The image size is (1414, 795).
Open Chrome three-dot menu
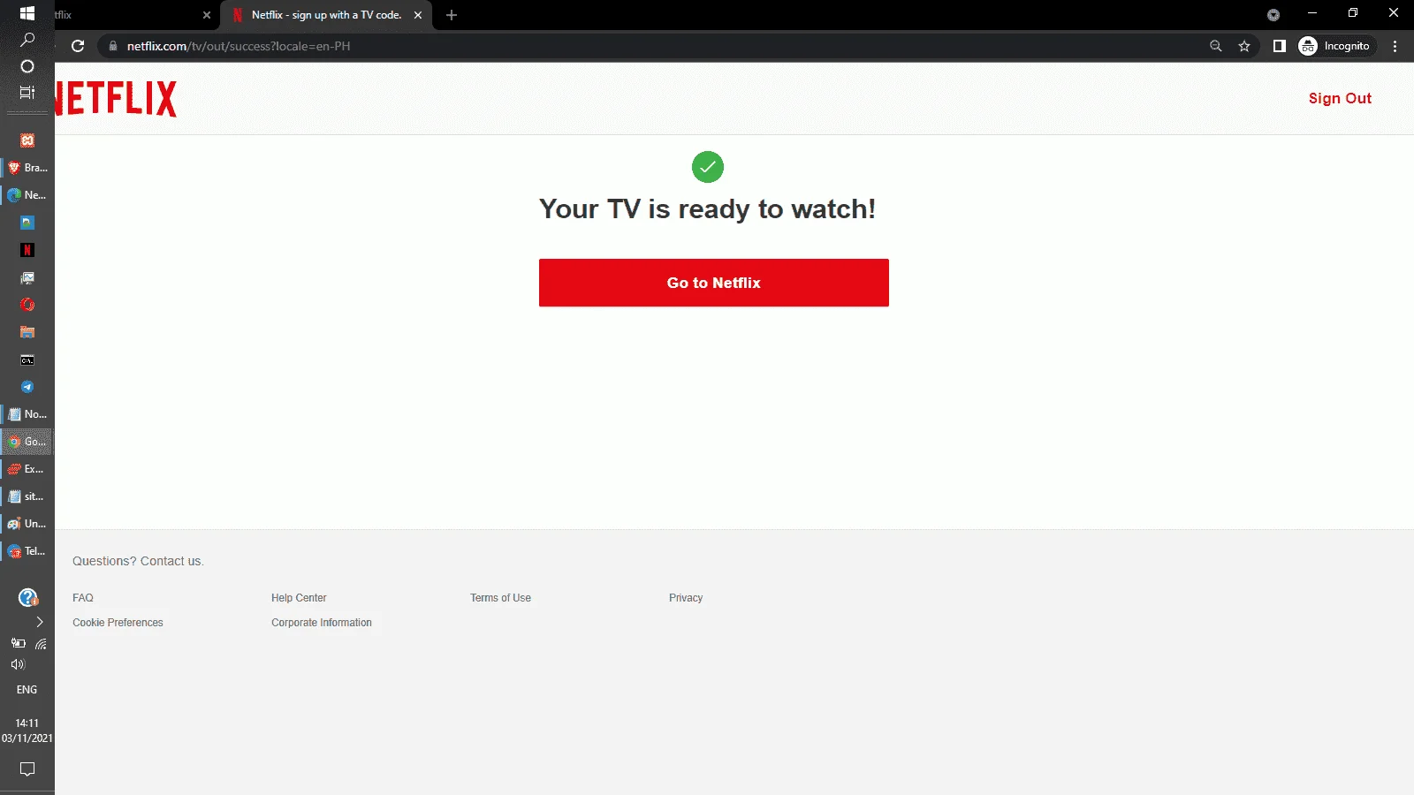[1395, 46]
